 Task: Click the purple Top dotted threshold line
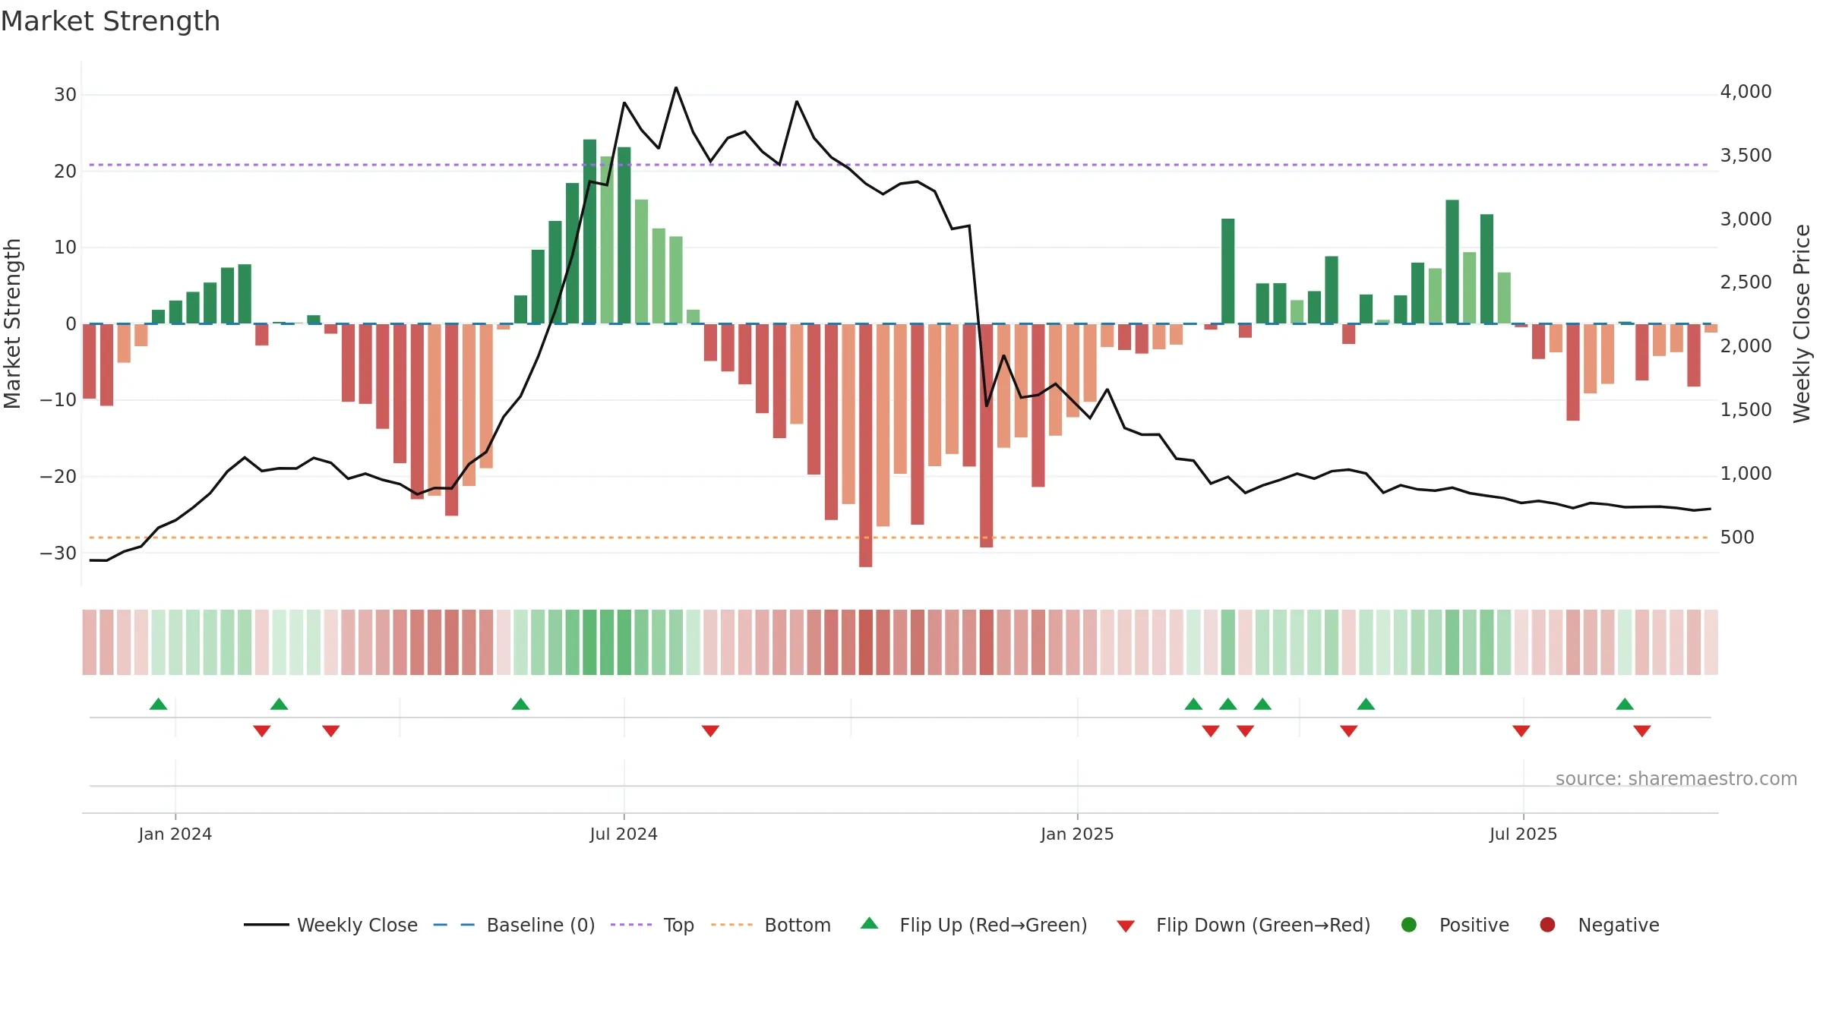900,165
